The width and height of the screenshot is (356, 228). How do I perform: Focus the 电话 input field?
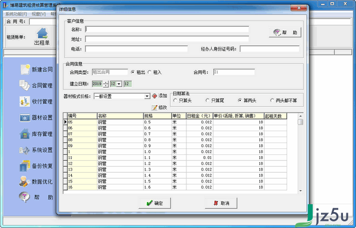pos(136,49)
